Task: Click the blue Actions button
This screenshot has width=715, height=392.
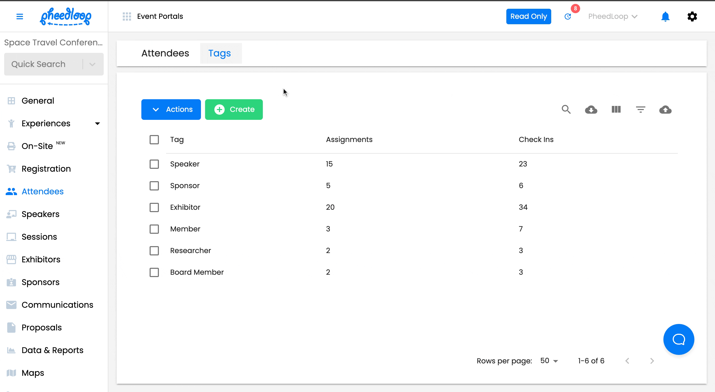Action: 171,110
